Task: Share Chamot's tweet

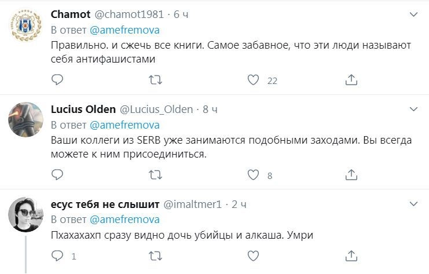Action: pyautogui.click(x=351, y=80)
